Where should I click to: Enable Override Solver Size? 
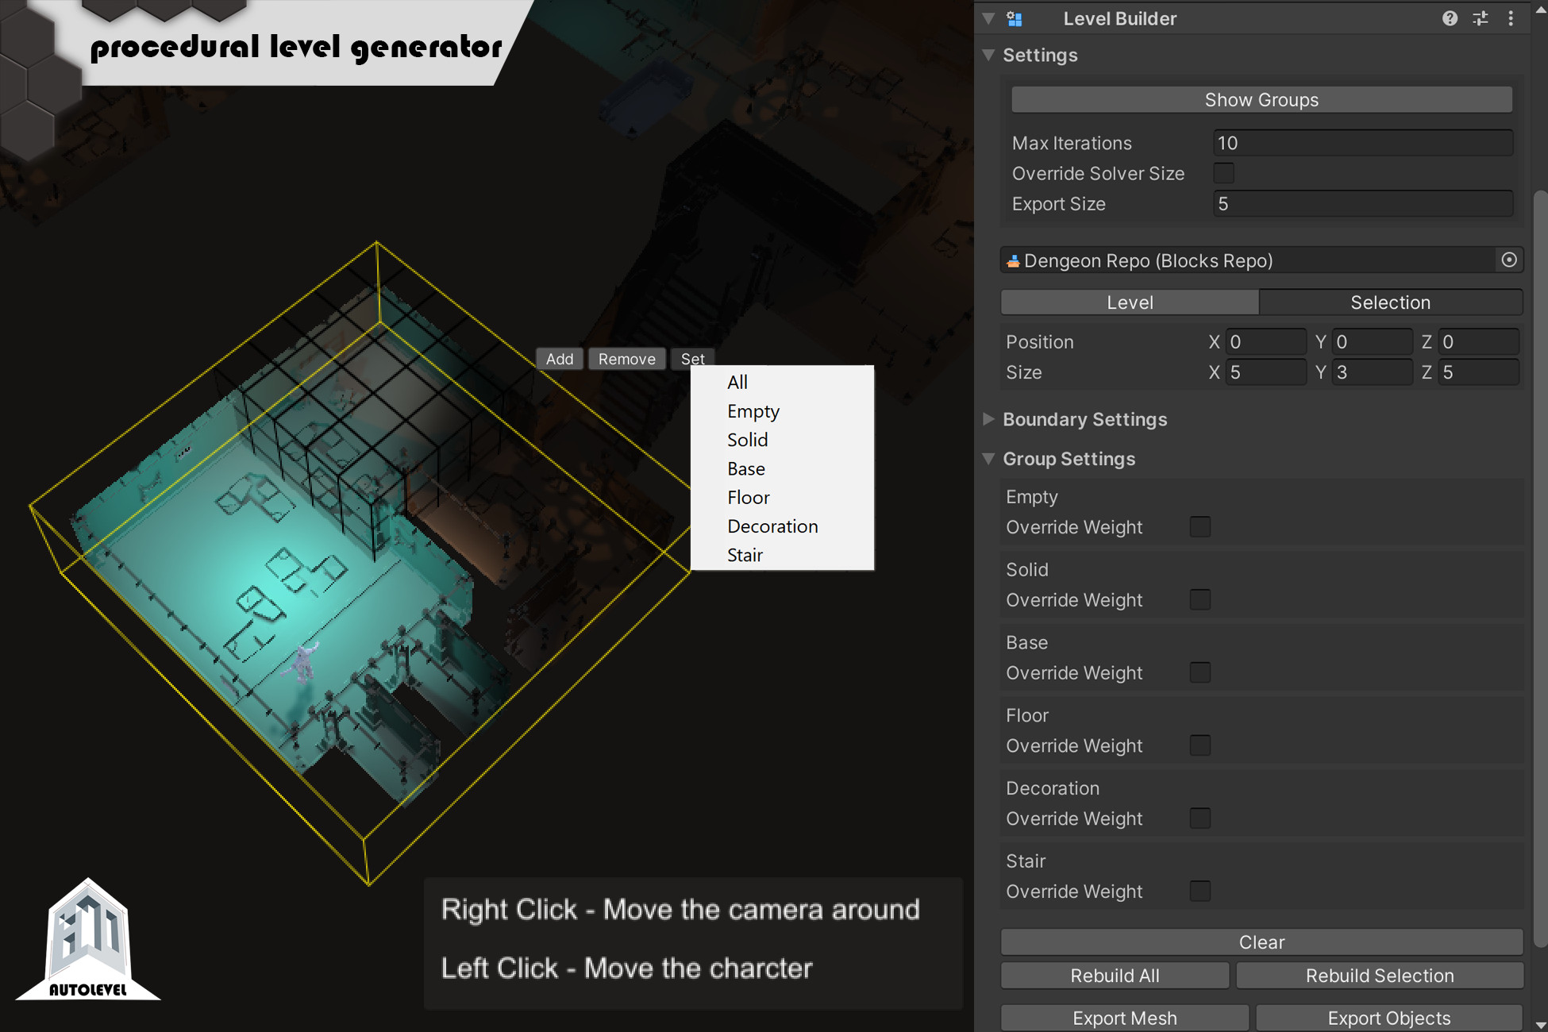click(1223, 172)
